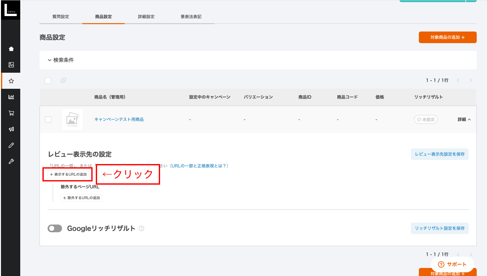Open the URLの一部と正規表現とは？ link
The height and width of the screenshot is (276, 487).
click(199, 166)
